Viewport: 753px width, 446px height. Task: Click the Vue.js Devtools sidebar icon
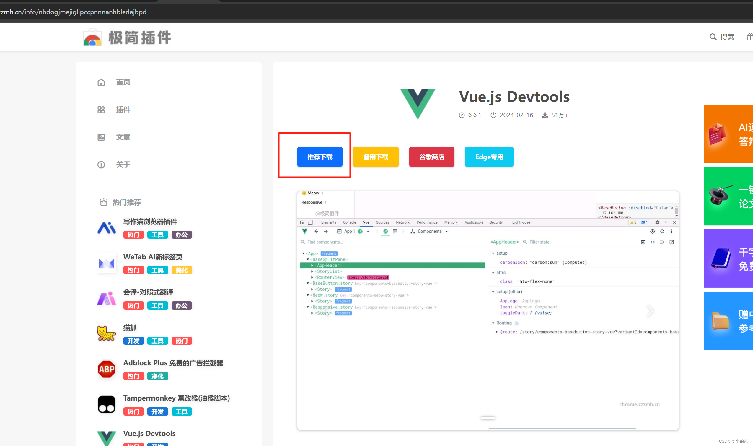click(x=106, y=438)
